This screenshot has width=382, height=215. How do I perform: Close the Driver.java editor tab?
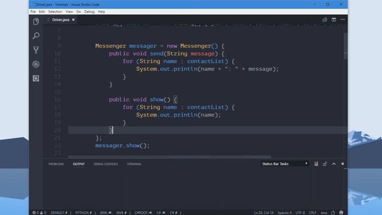[x=73, y=20]
